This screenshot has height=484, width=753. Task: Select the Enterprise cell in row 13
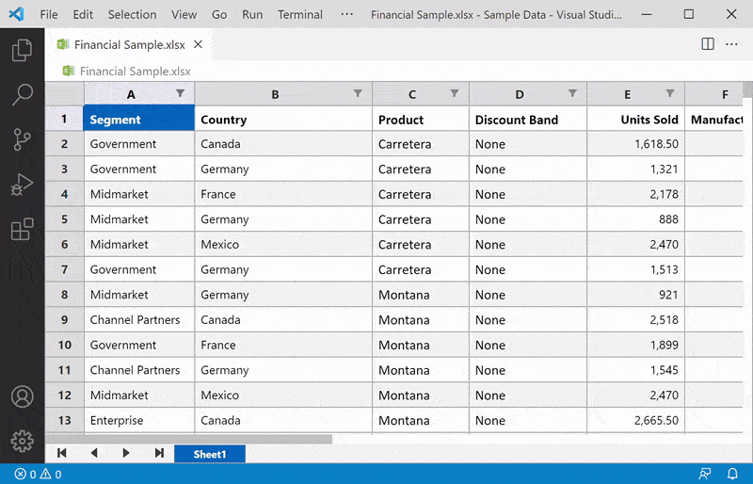tap(139, 420)
